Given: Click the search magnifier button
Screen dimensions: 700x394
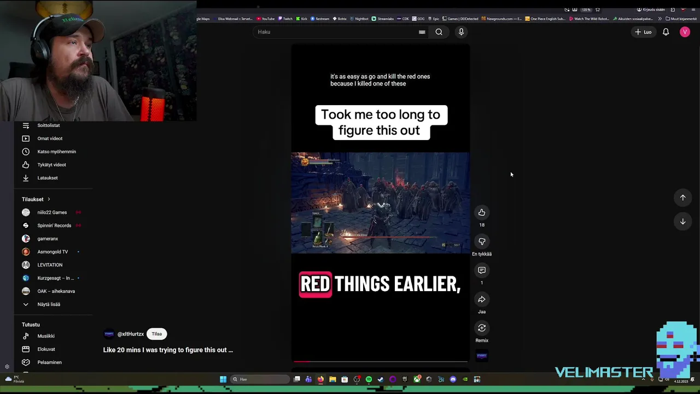Looking at the screenshot, I should click(439, 32).
